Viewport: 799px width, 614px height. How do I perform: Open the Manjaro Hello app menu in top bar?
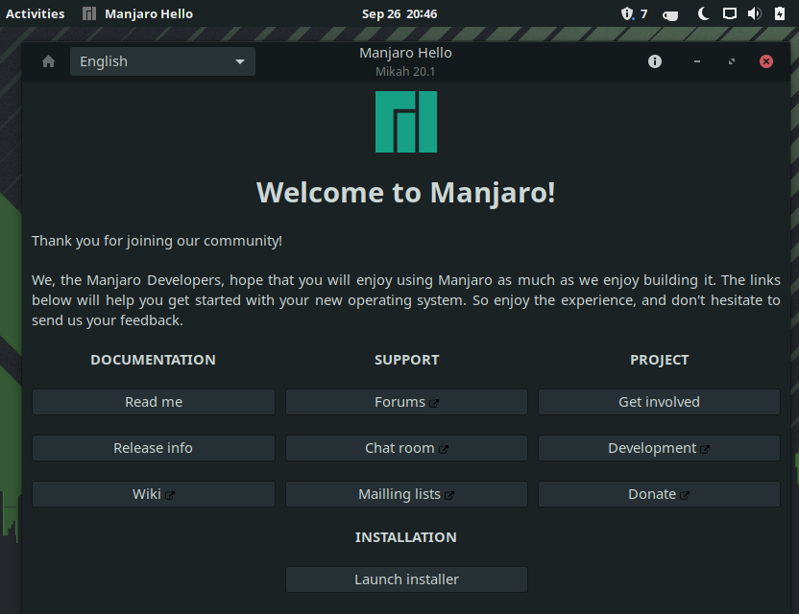point(138,13)
